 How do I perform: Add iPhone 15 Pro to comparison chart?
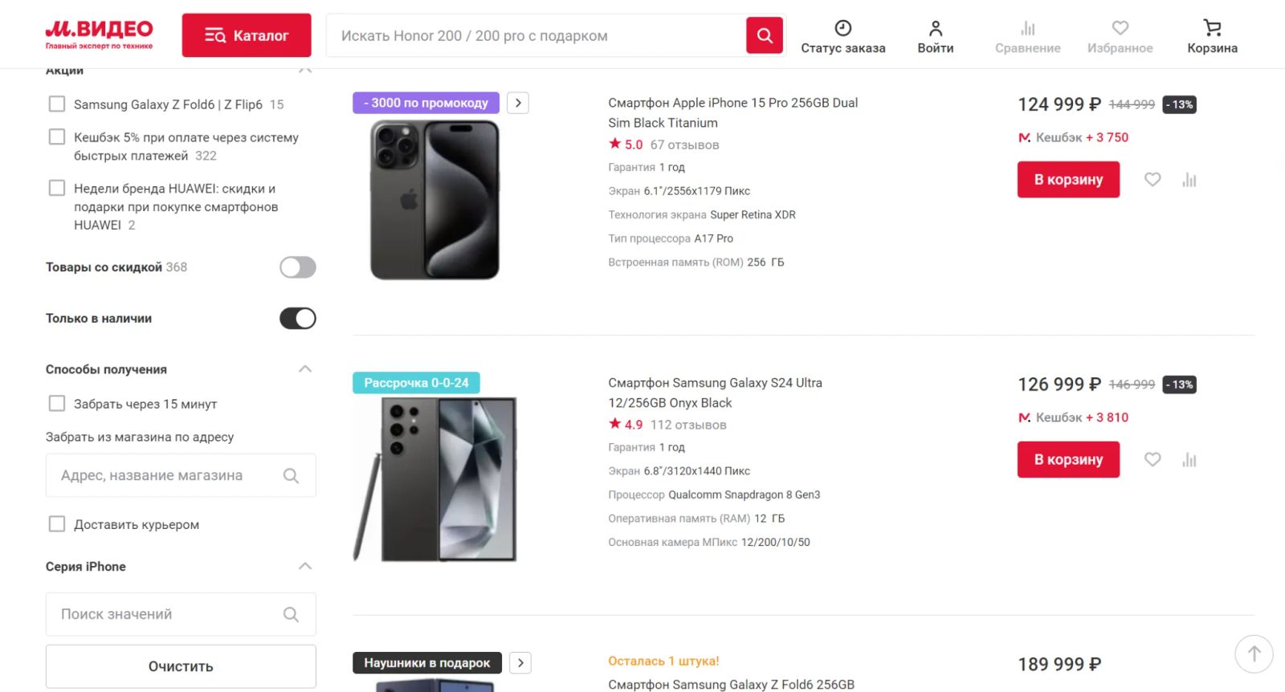click(1189, 180)
